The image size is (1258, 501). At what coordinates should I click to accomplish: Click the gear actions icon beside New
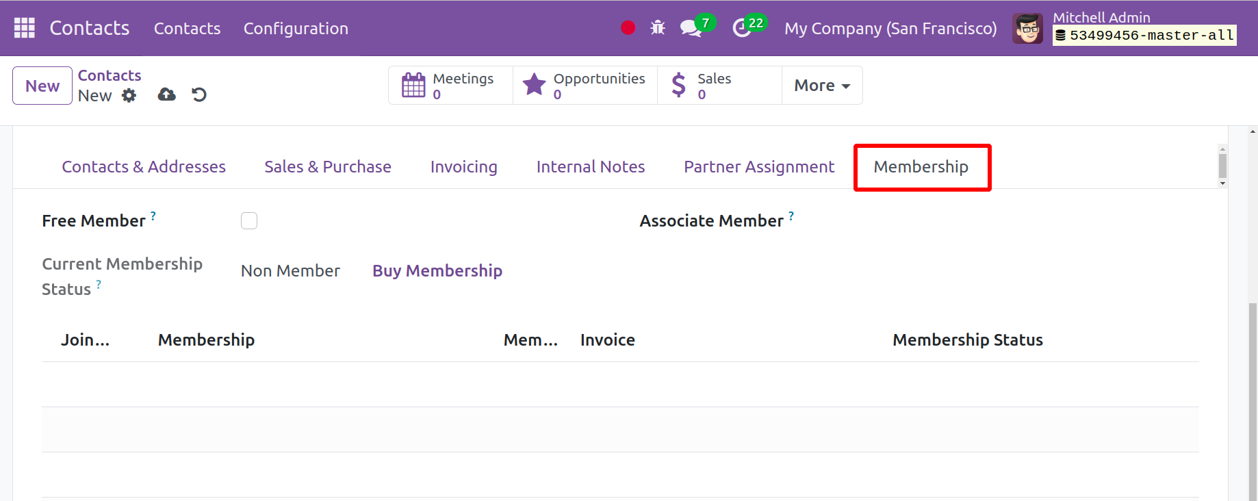click(x=129, y=96)
